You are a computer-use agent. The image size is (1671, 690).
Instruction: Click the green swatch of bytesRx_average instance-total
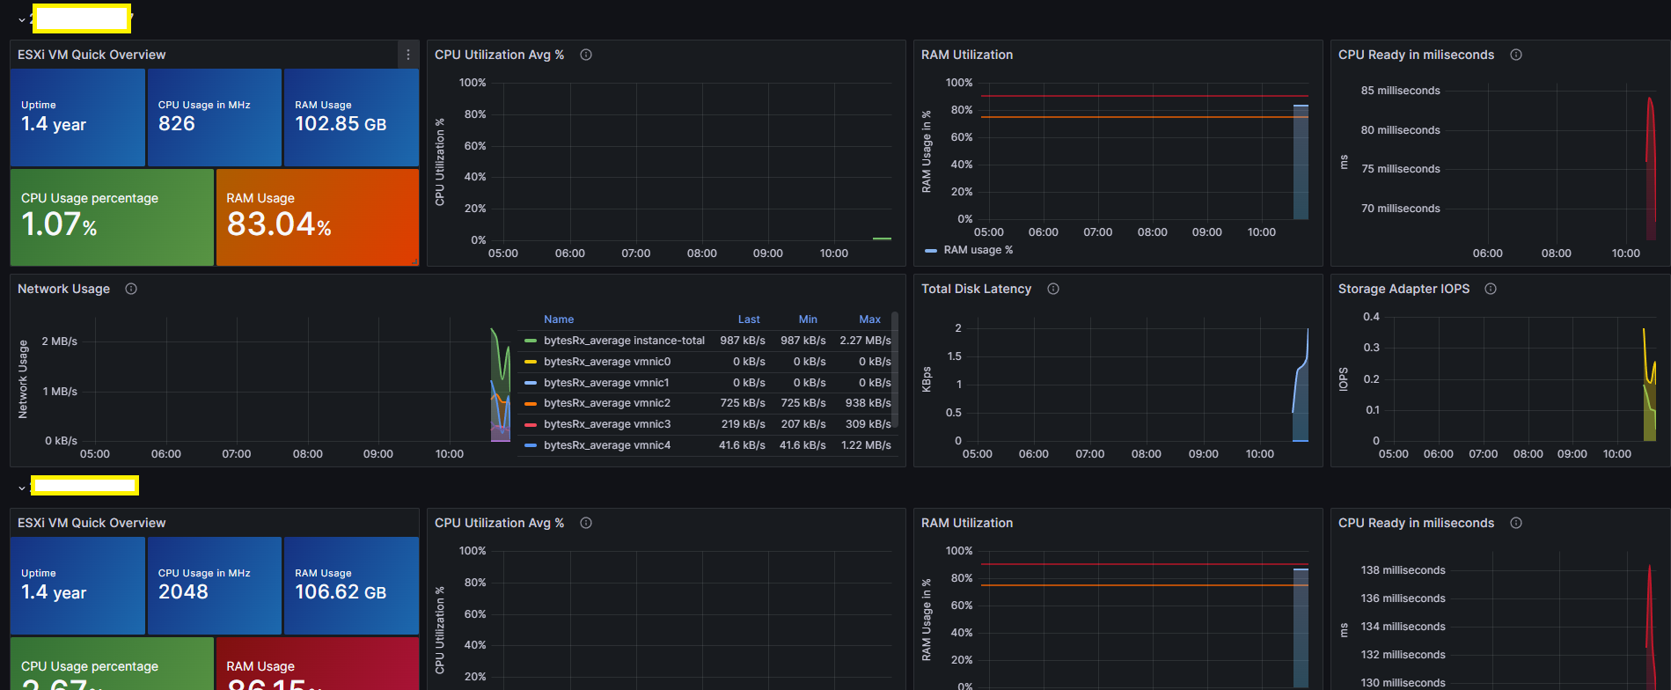point(531,341)
